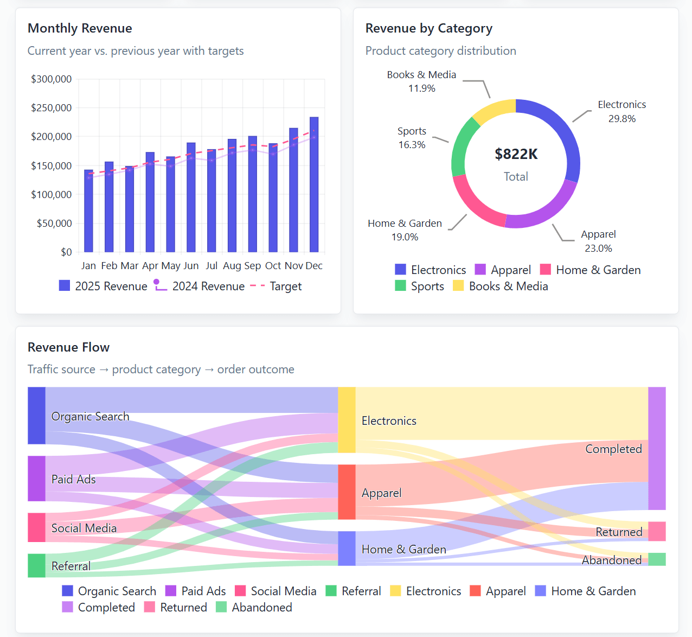Toggle the Target legend entry
The width and height of the screenshot is (692, 637).
click(276, 286)
